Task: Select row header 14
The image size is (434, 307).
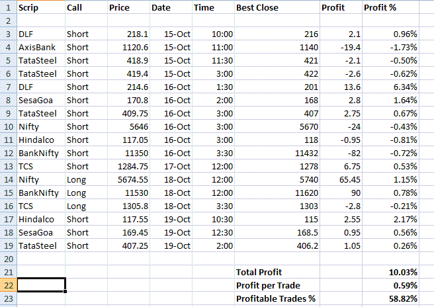Action: tap(9, 180)
